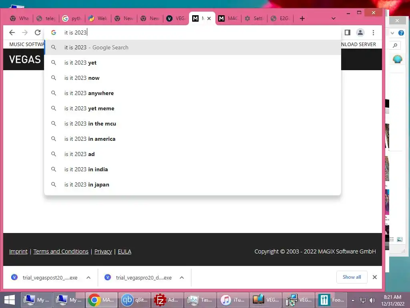The width and height of the screenshot is (410, 308).
Task: Select suggestion 'is it 2023 anywhere'
Action: [193, 93]
